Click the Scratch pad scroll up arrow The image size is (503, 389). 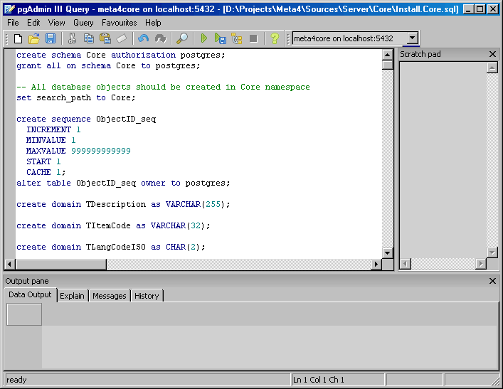[492, 68]
